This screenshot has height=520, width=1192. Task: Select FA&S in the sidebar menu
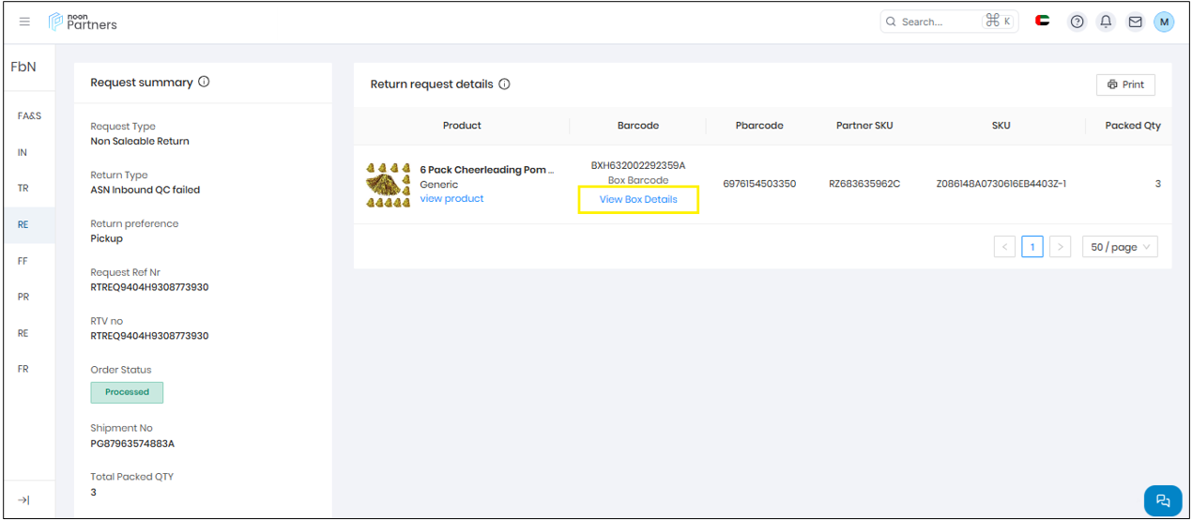[29, 116]
